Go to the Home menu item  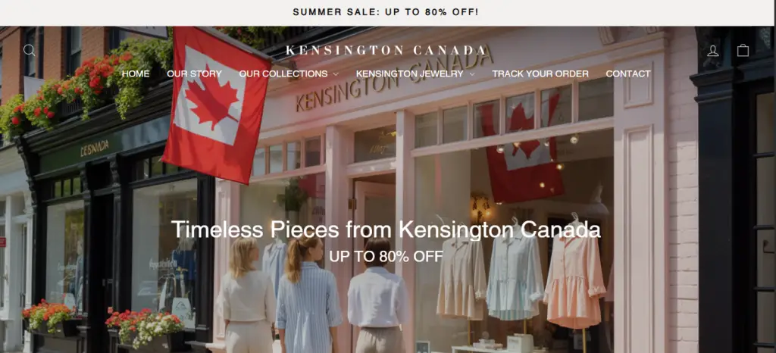point(136,73)
